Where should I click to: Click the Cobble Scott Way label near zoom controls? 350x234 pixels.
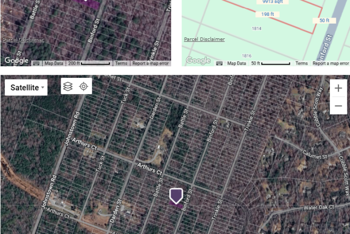pos(318,107)
